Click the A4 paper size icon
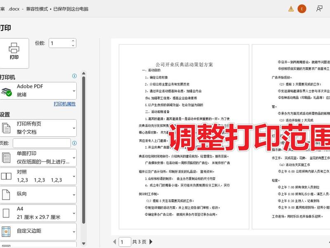Viewport: 330px width, 248px height. pyautogui.click(x=6, y=213)
